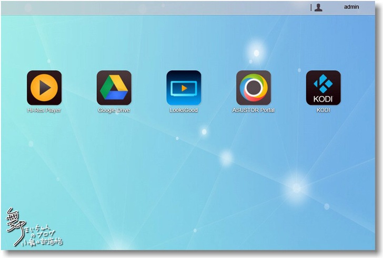Viewport: 383px width, 258px height.
Task: Open ASUSTOR Portal app icon
Action: 254,88
